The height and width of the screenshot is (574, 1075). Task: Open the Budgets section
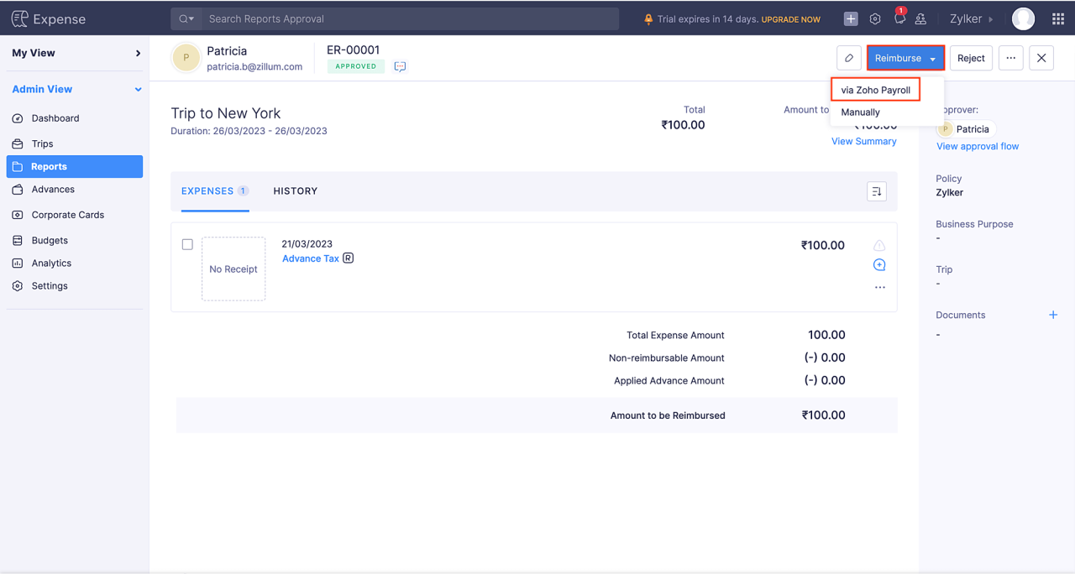pos(50,240)
